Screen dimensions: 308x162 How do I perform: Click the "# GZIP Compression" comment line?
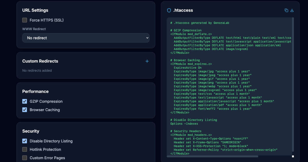186,30
